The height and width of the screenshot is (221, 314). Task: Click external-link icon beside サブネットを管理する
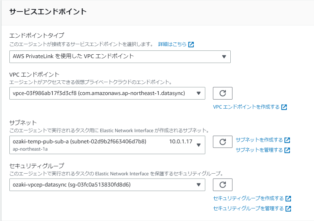[x=288, y=150]
